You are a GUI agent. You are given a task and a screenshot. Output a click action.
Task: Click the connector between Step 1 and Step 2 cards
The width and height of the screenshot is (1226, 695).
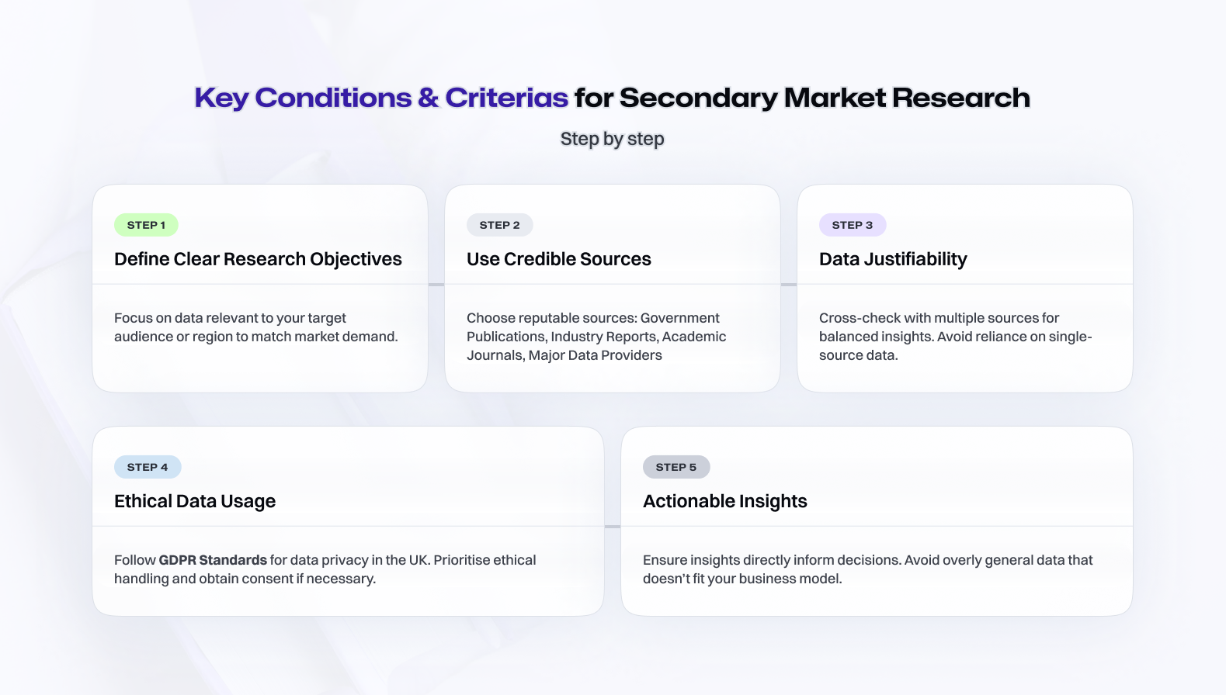coord(436,285)
